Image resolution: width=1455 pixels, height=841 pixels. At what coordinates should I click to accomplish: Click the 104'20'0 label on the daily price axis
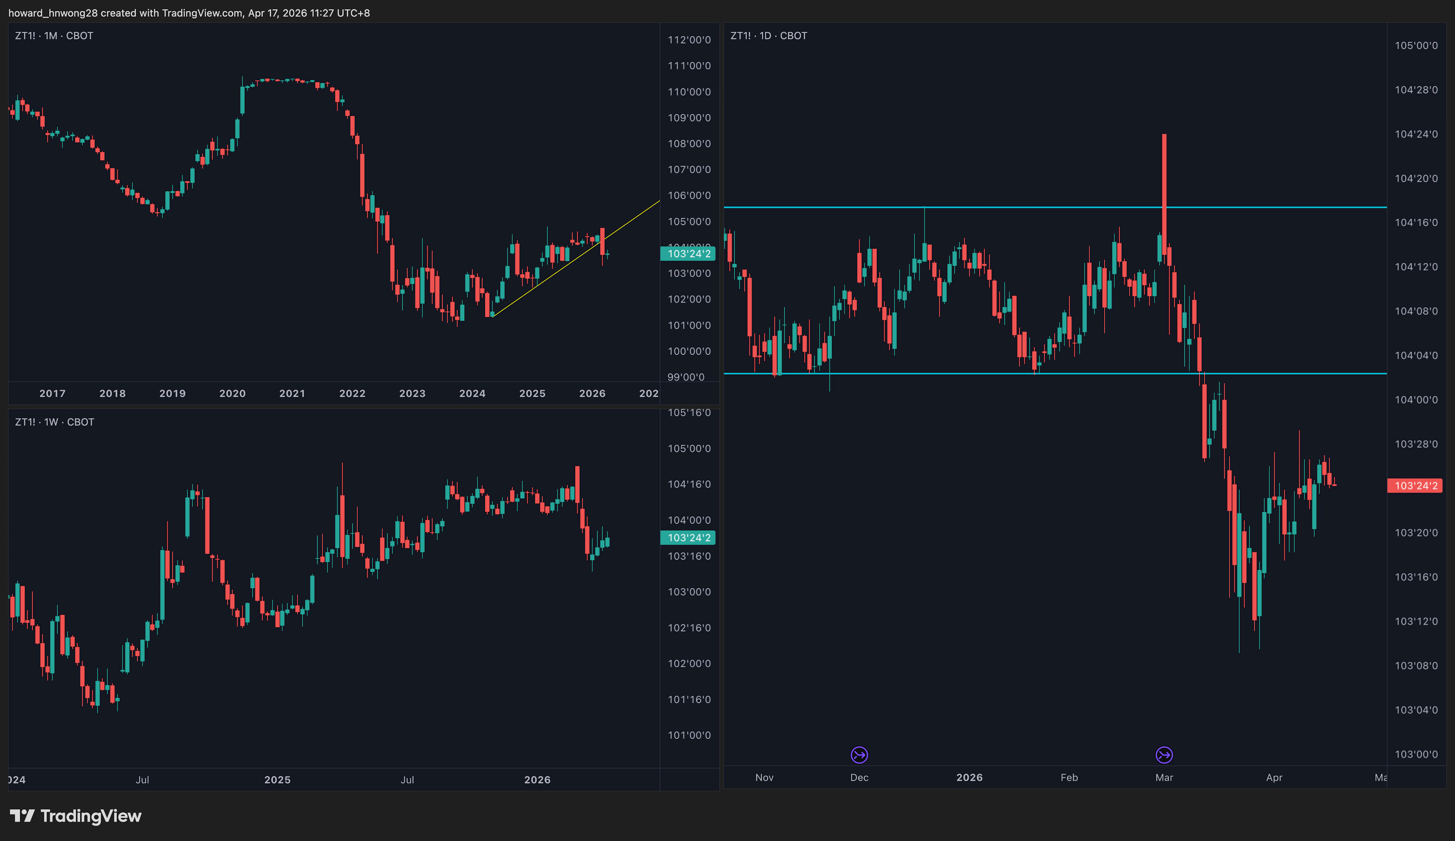1416,178
